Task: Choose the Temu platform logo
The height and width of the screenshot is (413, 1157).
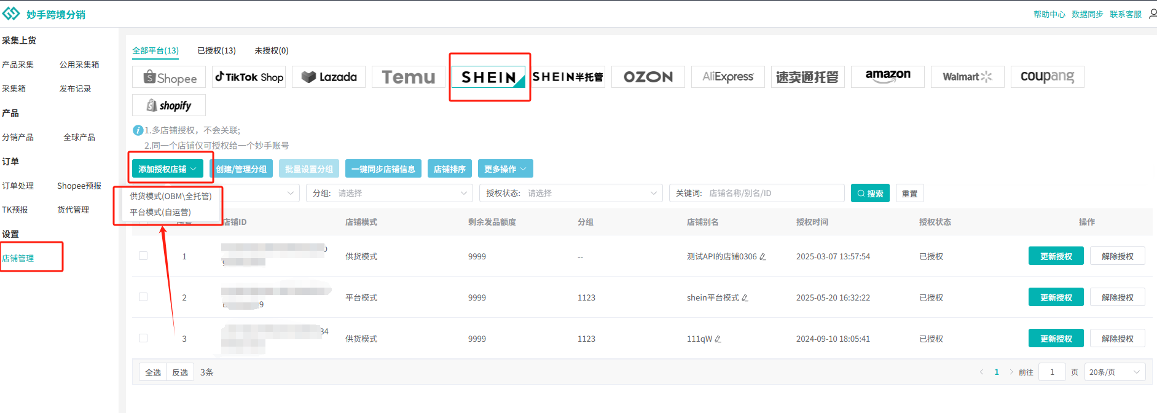Action: (x=409, y=77)
